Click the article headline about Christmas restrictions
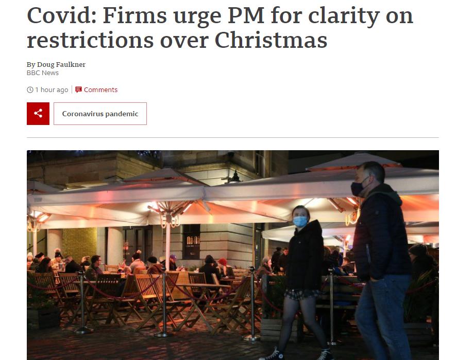The image size is (456, 360). coord(220,27)
